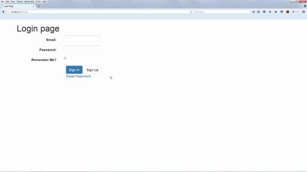Save the page to Pocket
Viewport: 307px width, 172px height.
tap(264, 12)
